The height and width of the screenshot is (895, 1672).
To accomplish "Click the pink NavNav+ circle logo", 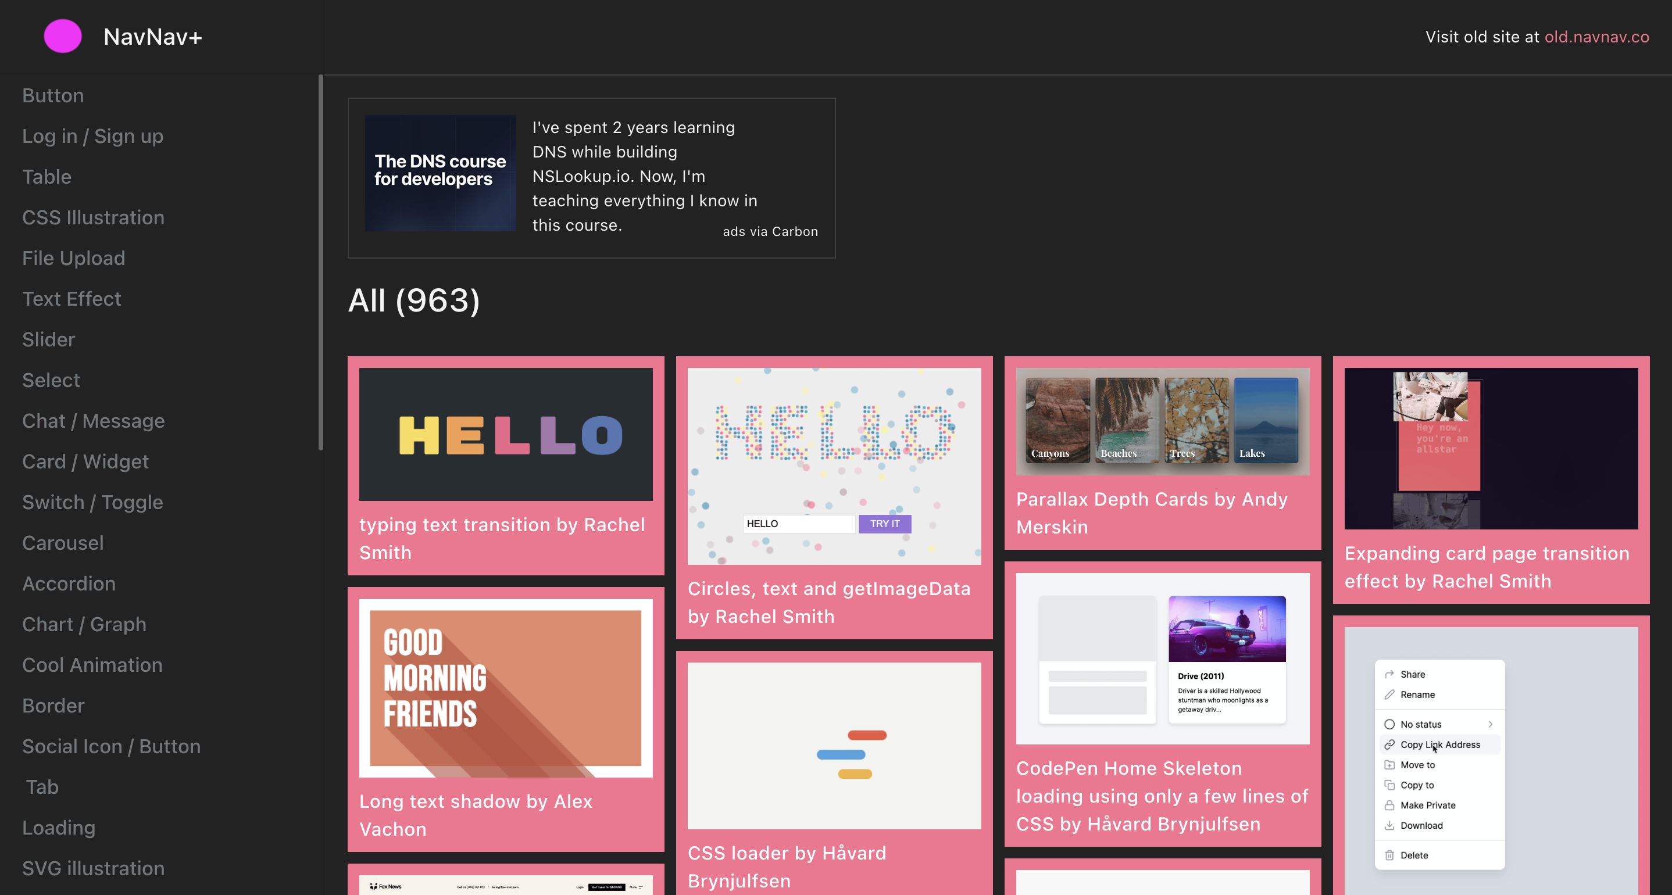I will 62,37.
